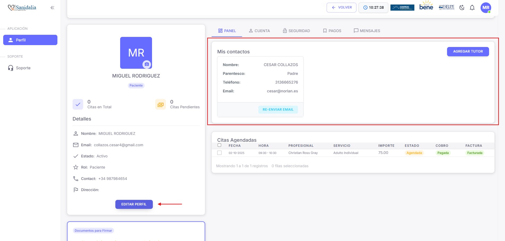Screen dimensions: 505x241
Task: Switch to the Cuenta tab
Action: tap(259, 31)
